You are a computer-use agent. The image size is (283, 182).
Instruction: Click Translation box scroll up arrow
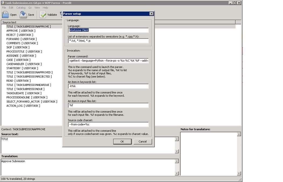pyautogui.click(x=177, y=161)
